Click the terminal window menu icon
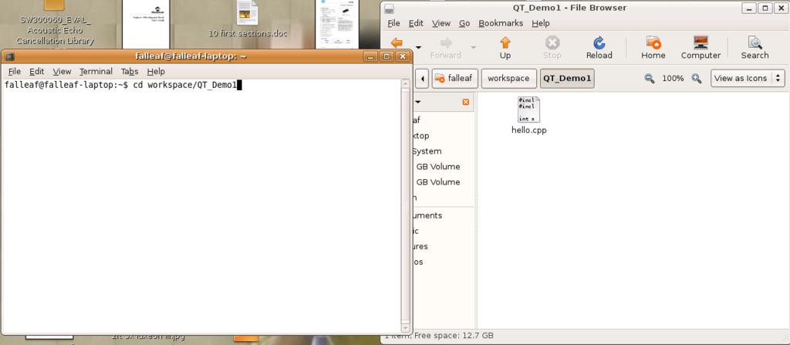 (x=9, y=56)
